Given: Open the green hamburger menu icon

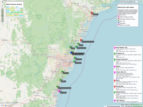Looking at the screenshot, I should 141,2.
